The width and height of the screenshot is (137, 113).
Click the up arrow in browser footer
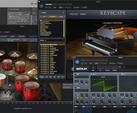(55, 77)
